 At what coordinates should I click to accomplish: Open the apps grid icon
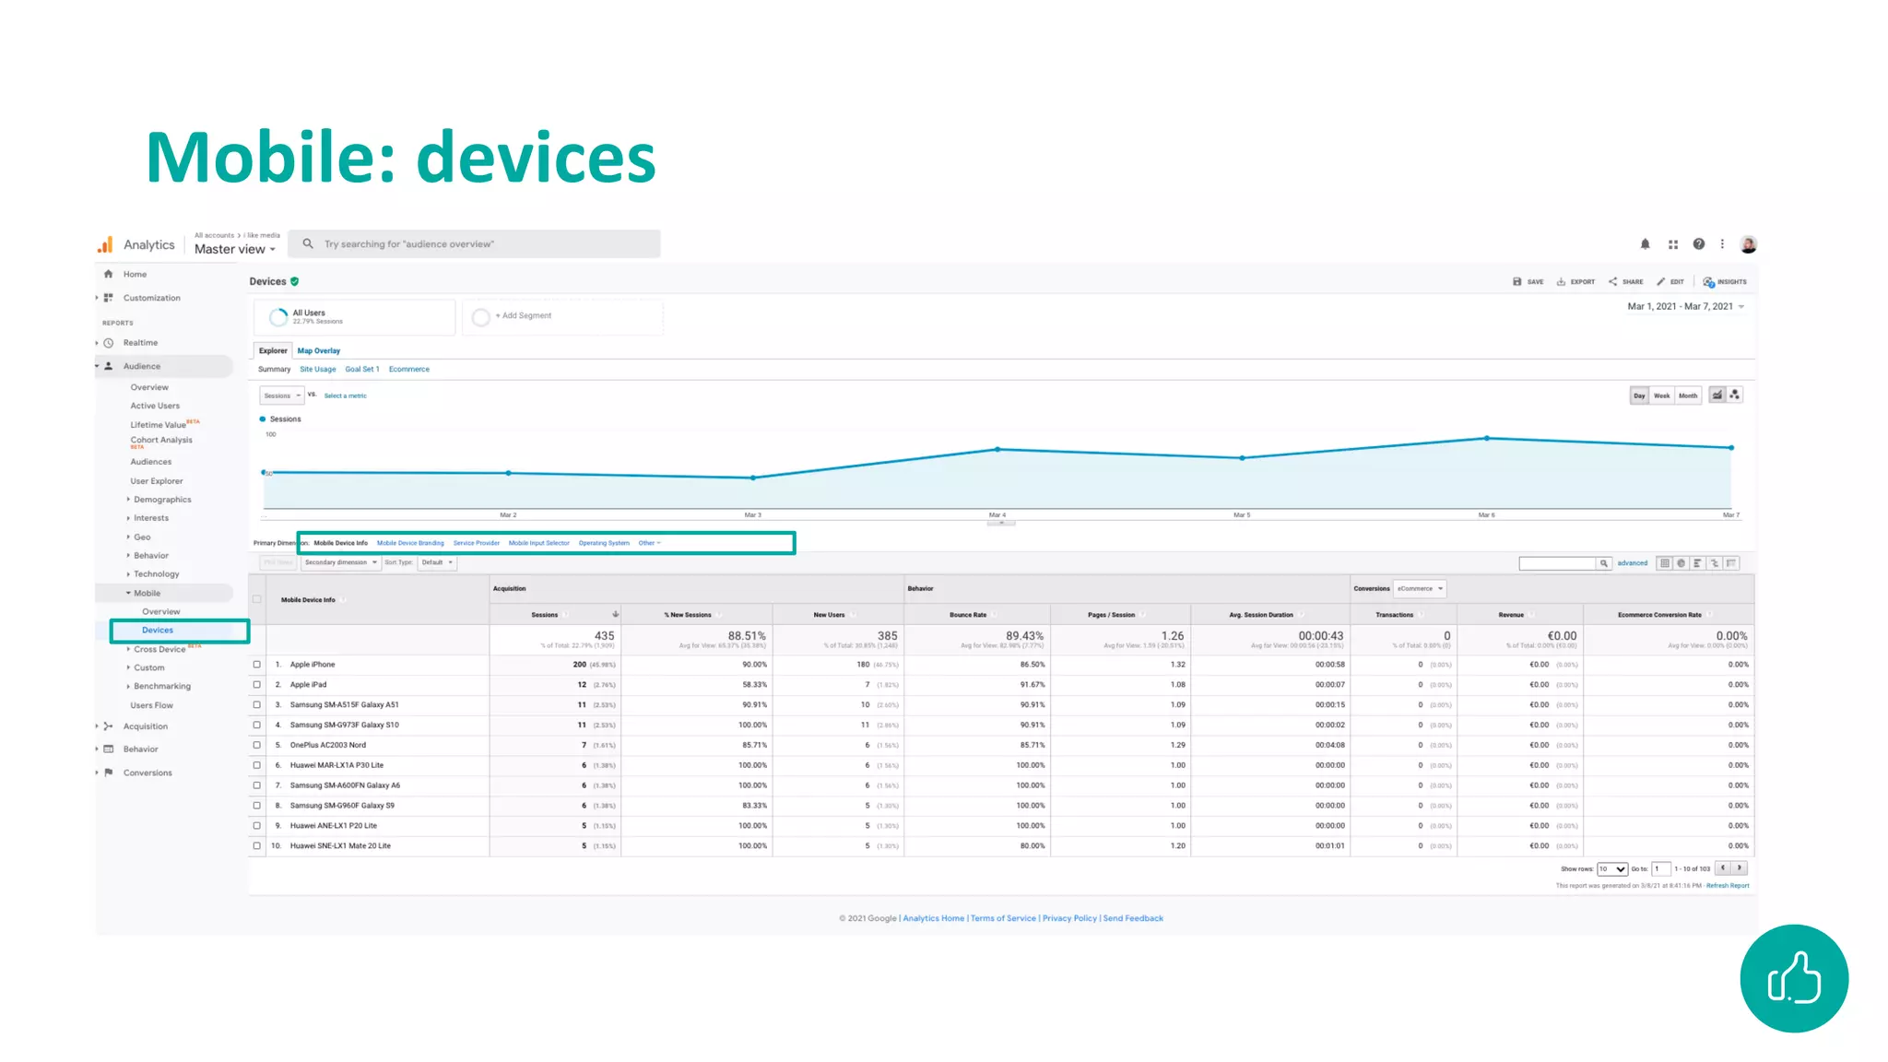click(1672, 244)
